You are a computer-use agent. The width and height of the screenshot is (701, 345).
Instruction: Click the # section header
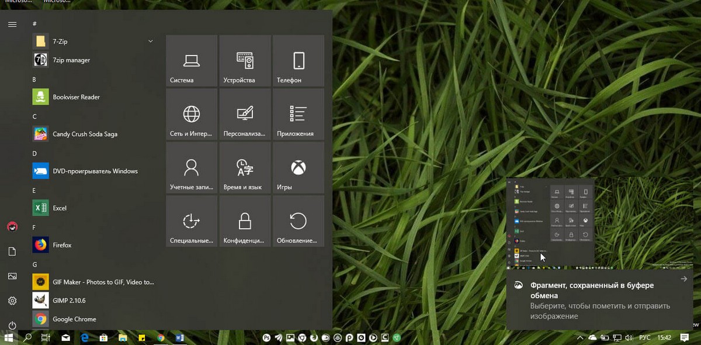[34, 23]
